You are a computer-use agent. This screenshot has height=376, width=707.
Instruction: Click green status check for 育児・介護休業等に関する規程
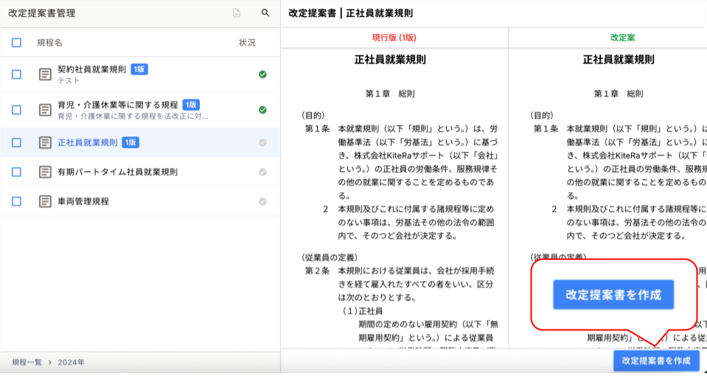[x=262, y=110]
